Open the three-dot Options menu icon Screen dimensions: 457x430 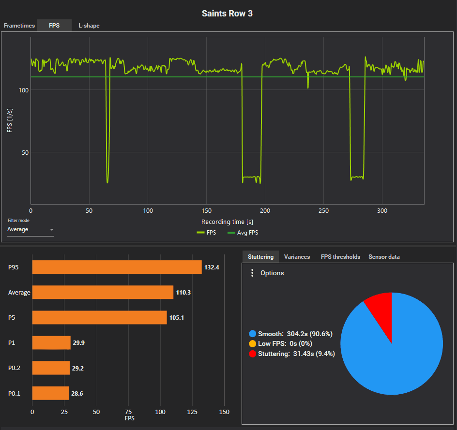[x=252, y=273]
